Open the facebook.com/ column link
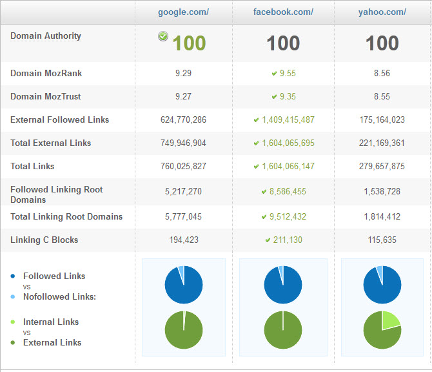The height and width of the screenshot is (372, 432). click(x=283, y=12)
